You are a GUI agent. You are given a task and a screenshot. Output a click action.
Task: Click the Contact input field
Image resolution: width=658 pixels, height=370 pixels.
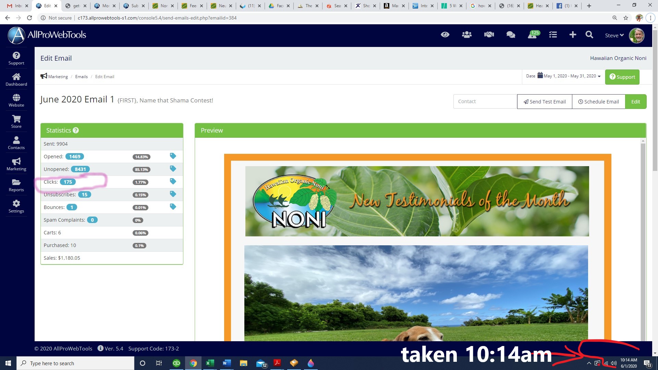[x=485, y=101]
